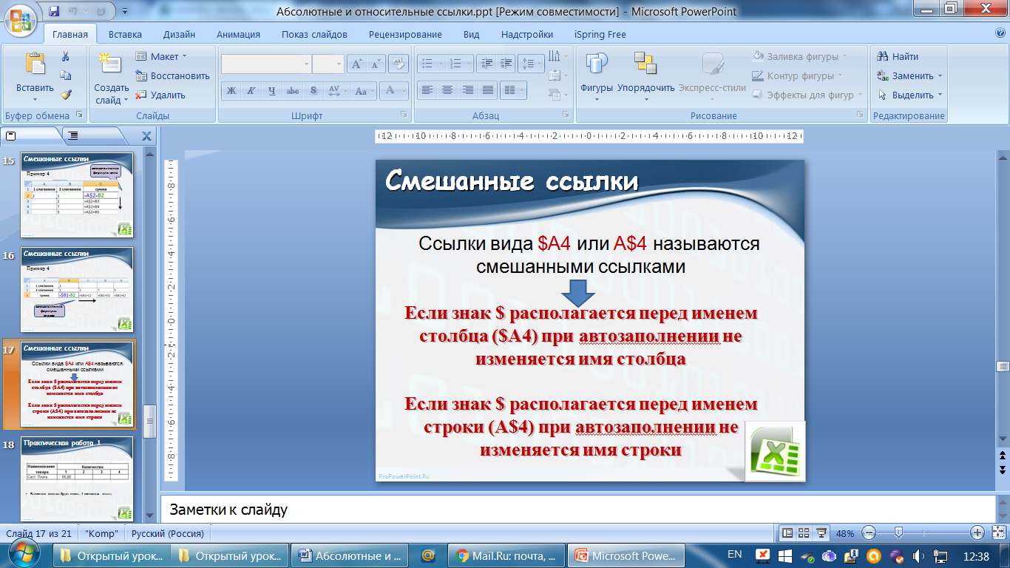Decrease font size with small A icon
This screenshot has height=568, width=1010.
tap(376, 64)
